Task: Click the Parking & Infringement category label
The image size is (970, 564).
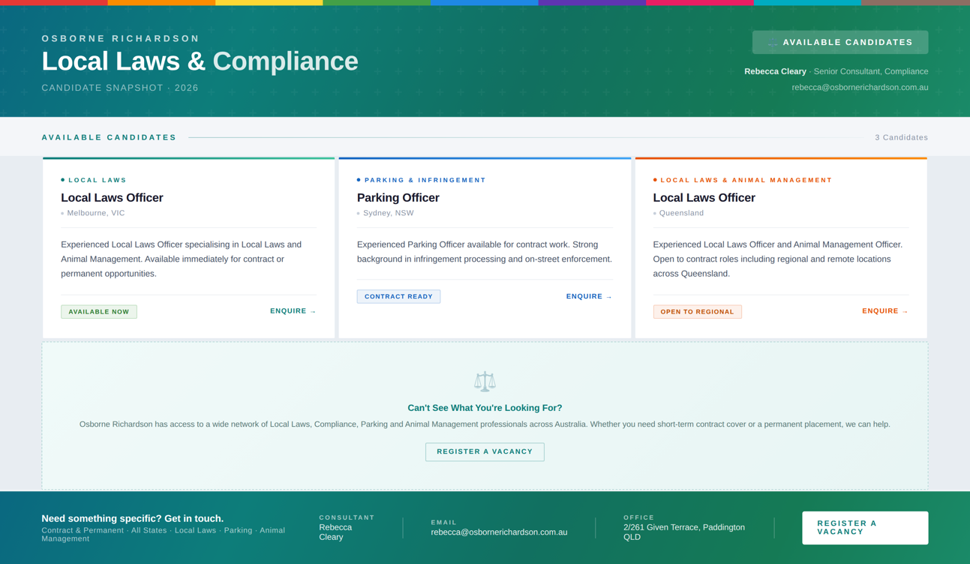Action: pyautogui.click(x=425, y=180)
